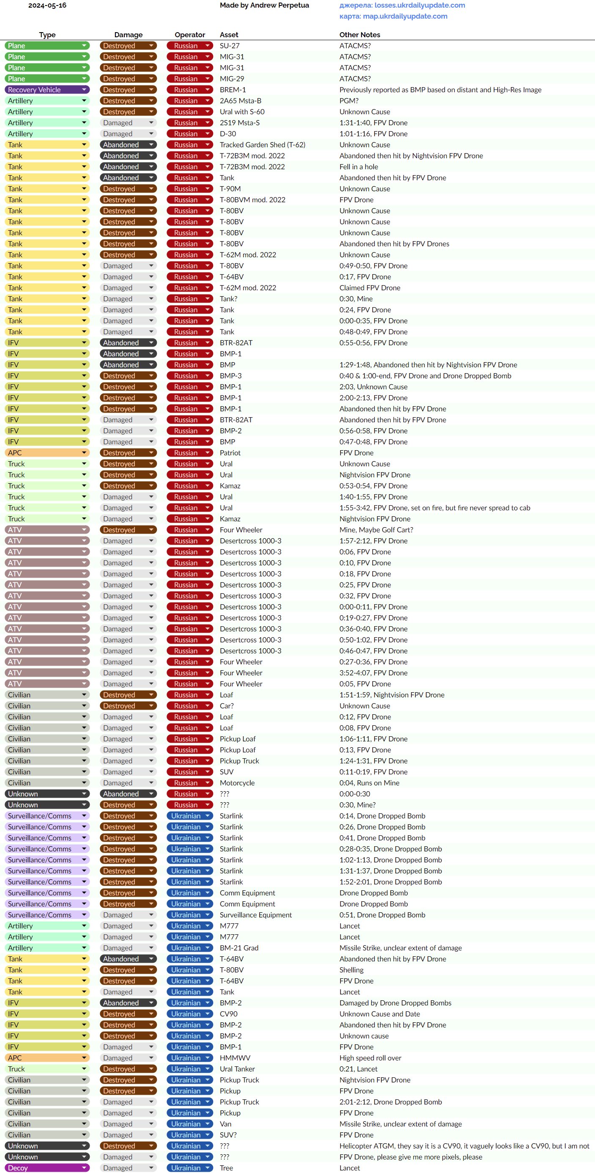Open the Tank type dropdown in the Shelling row

(x=47, y=970)
